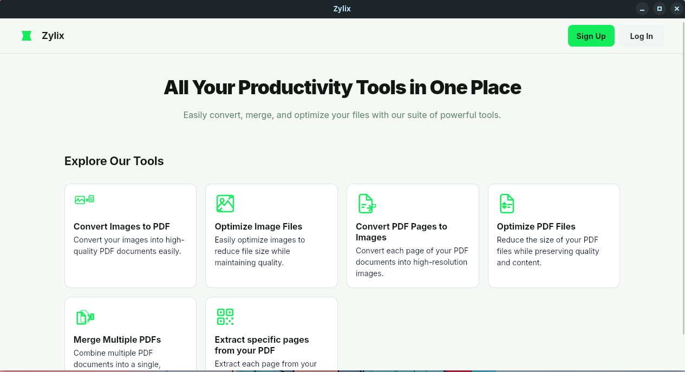Open Extract specific pages from your PDF title

[x=262, y=345]
